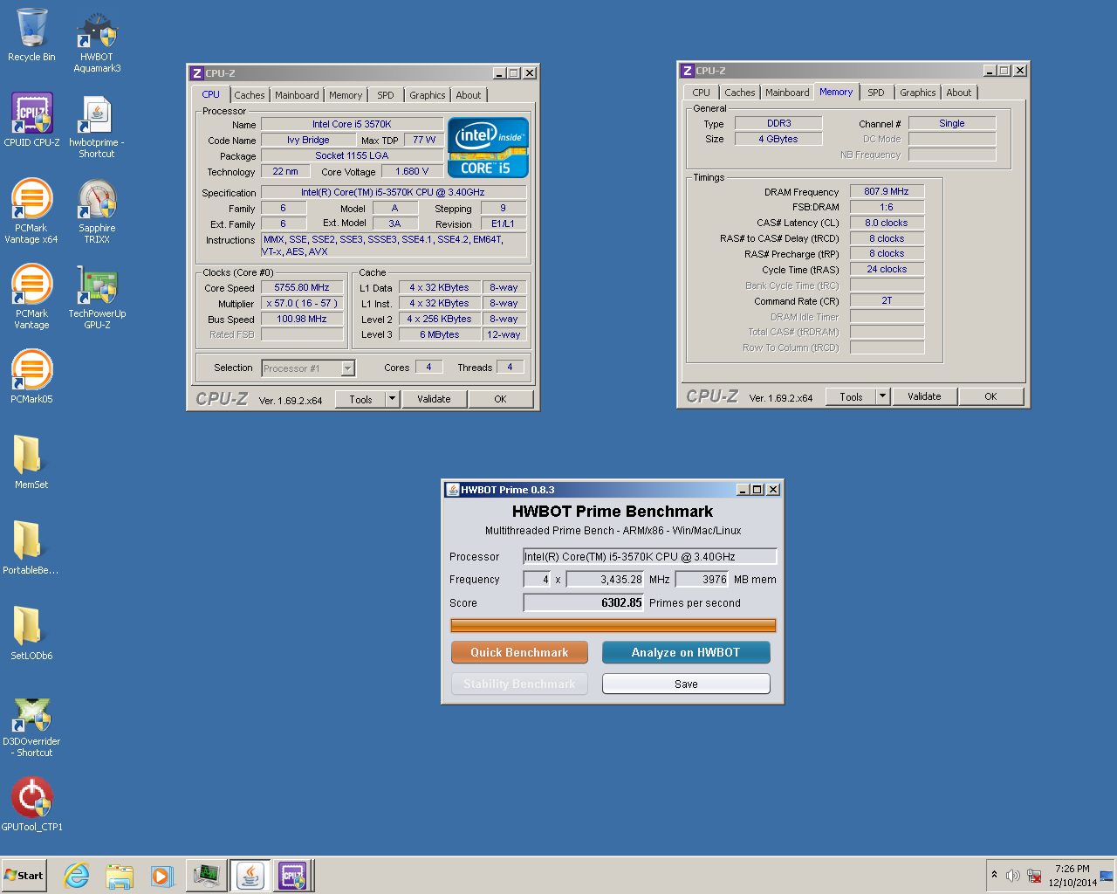
Task: Click the Intel Core i5 logo
Action: click(x=488, y=148)
